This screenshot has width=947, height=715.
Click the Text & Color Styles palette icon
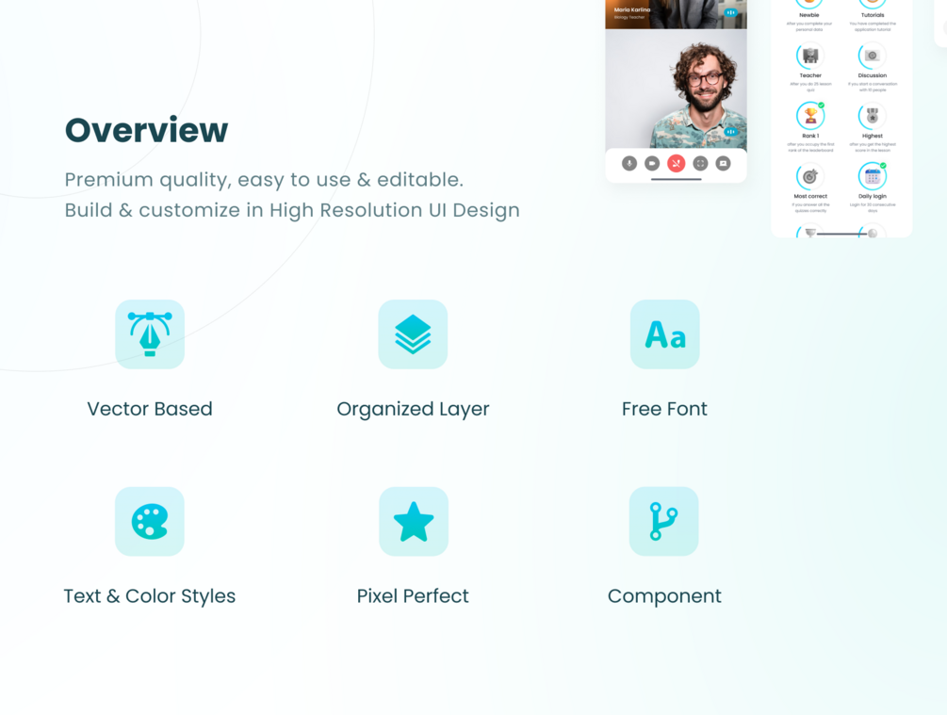pyautogui.click(x=150, y=521)
